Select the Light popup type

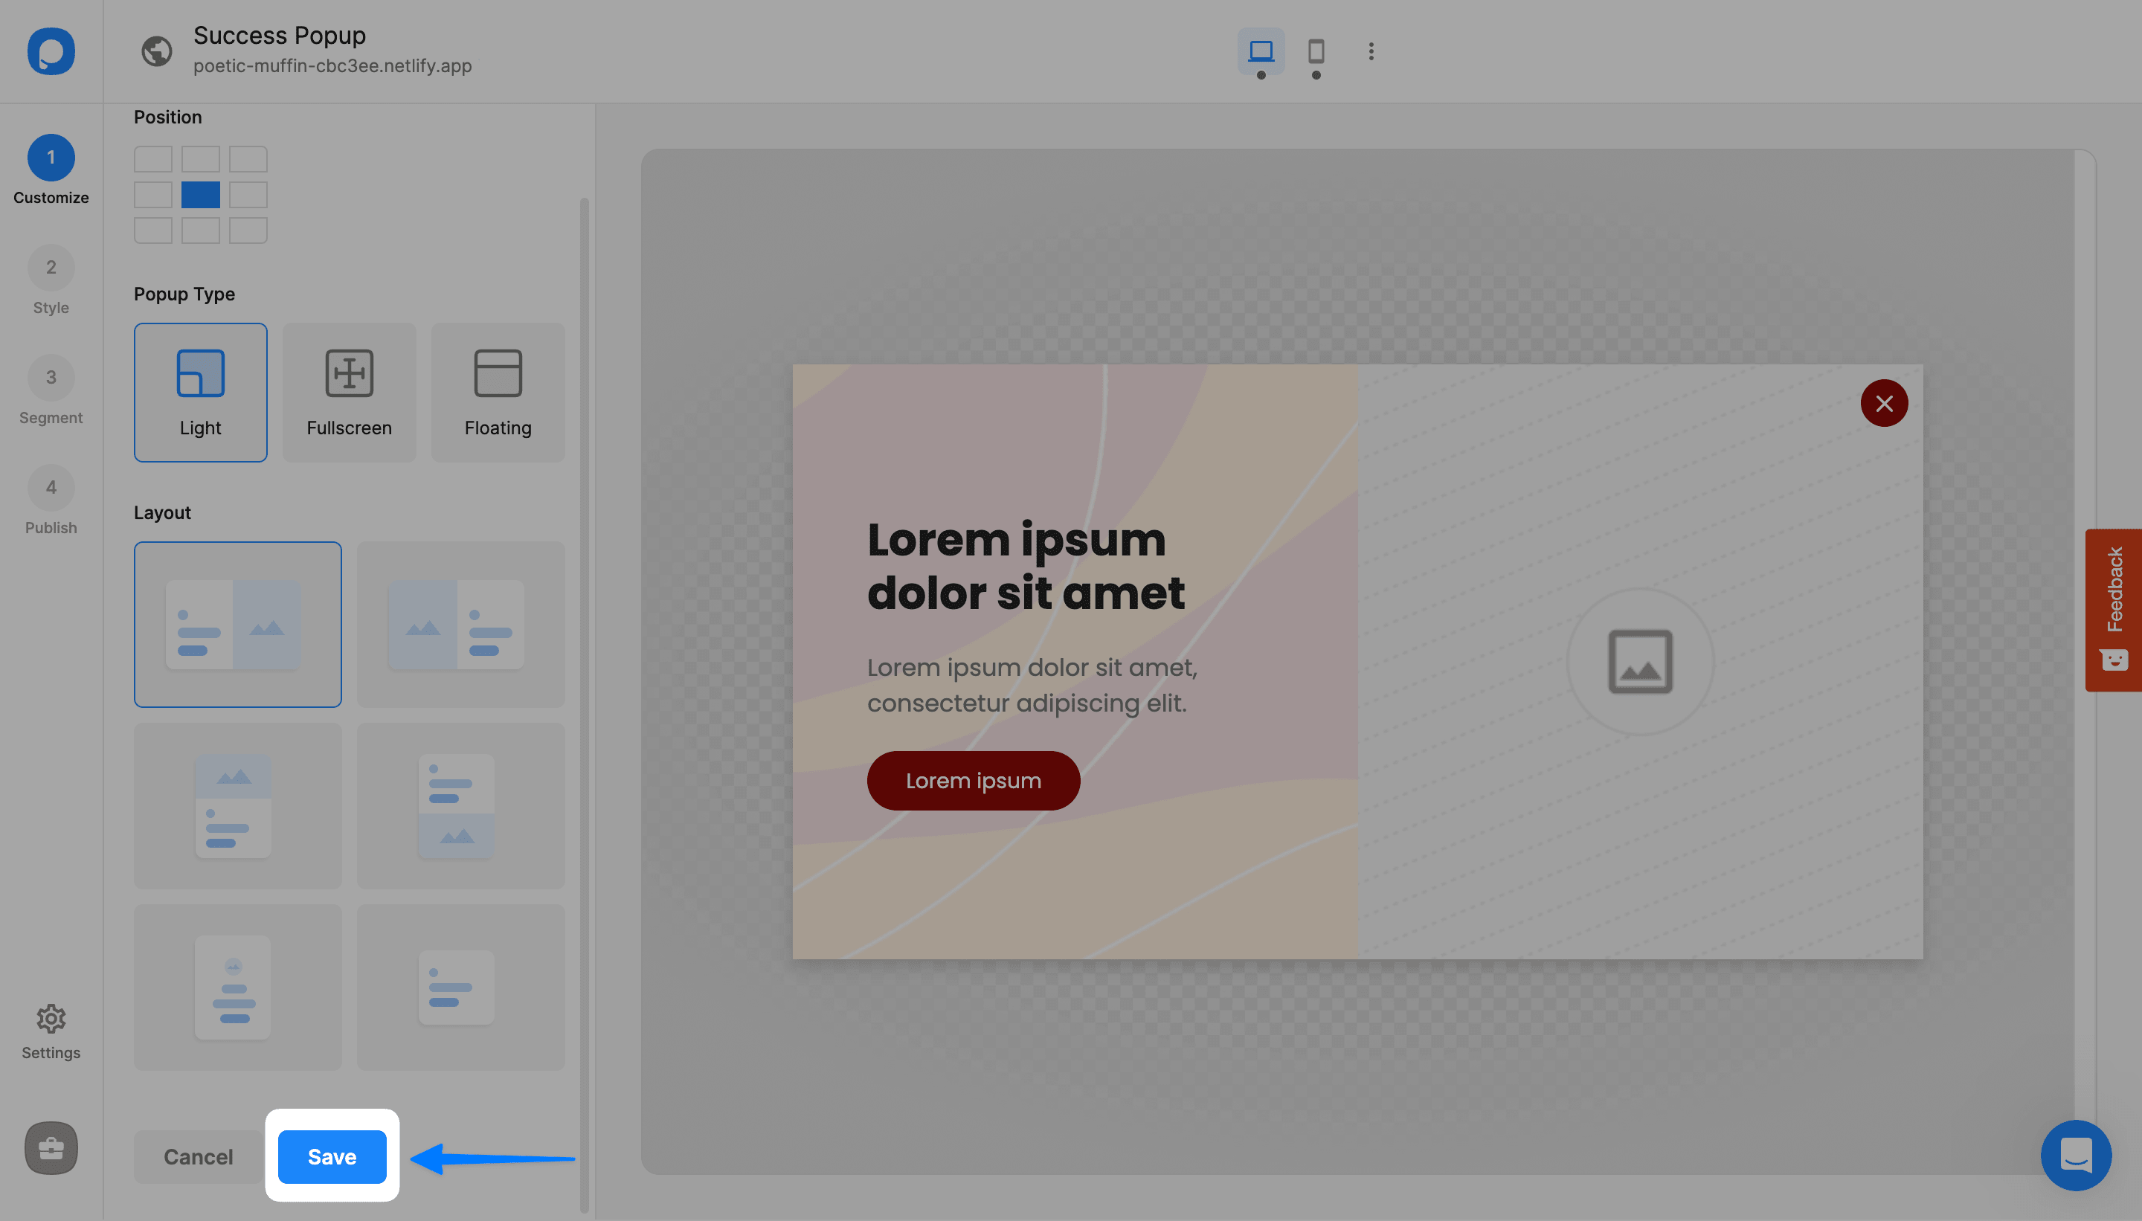coord(201,392)
